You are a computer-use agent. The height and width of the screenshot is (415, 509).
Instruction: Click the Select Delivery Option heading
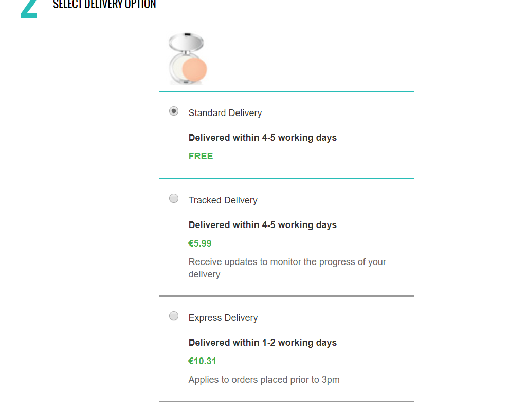(104, 5)
